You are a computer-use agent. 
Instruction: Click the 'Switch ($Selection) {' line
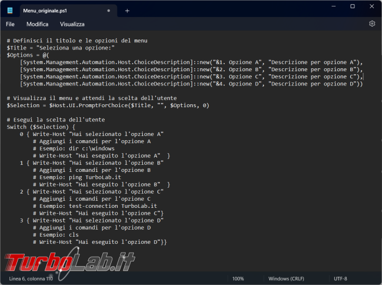point(41,127)
